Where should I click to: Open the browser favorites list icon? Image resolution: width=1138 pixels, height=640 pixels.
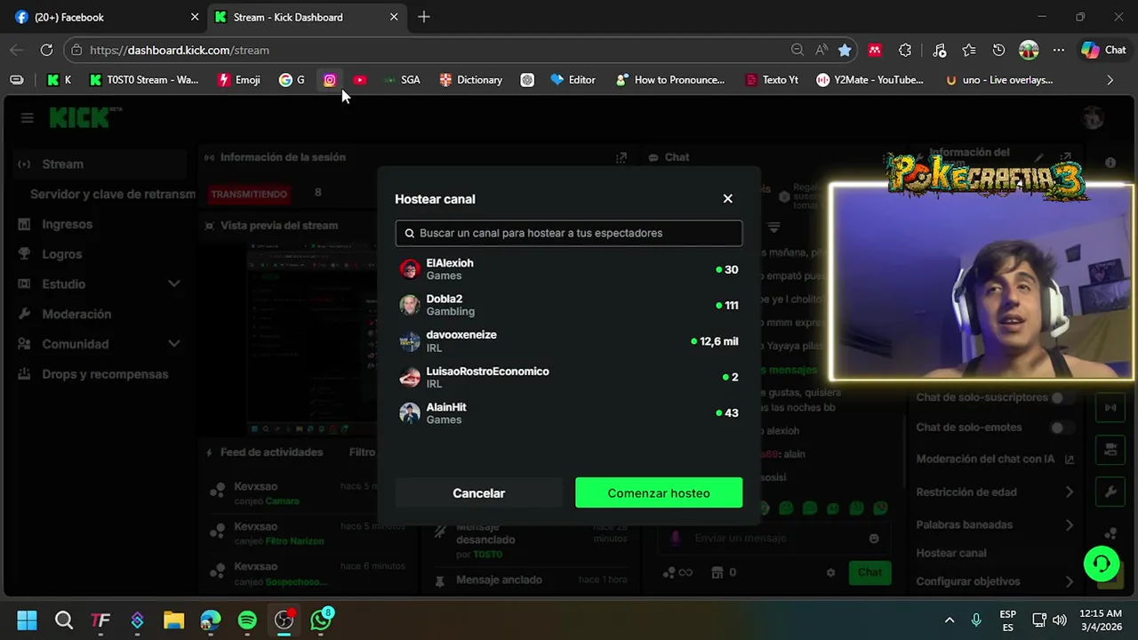tap(969, 51)
